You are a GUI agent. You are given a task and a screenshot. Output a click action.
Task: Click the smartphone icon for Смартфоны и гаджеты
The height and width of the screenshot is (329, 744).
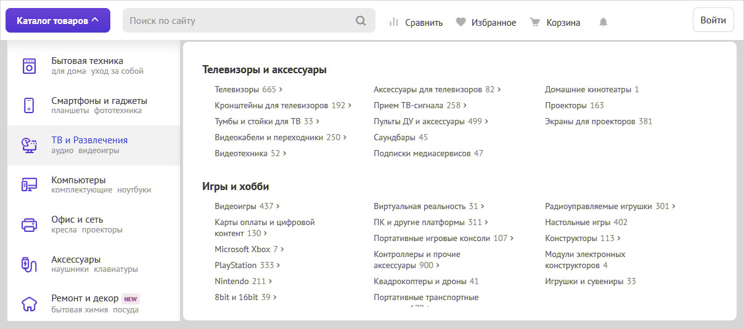[x=29, y=105]
